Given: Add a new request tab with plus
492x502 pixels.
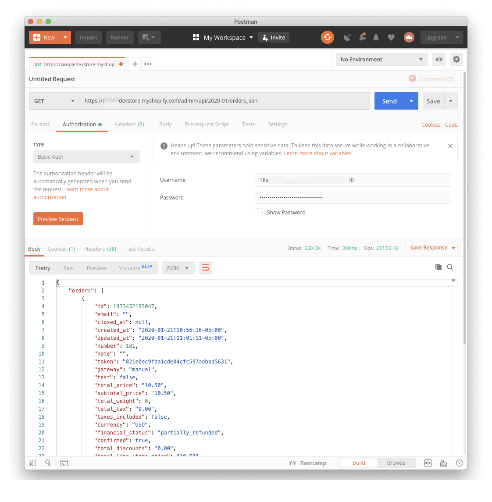Looking at the screenshot, I should [x=135, y=64].
